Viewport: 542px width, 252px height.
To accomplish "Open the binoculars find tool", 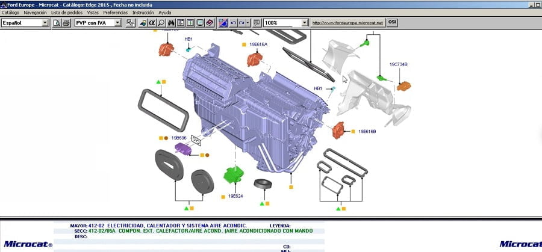I will 171,23.
